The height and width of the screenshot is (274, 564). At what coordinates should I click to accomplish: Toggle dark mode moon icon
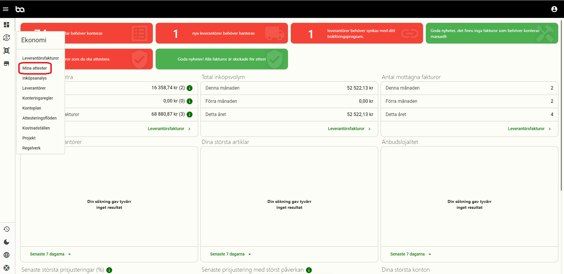6,242
